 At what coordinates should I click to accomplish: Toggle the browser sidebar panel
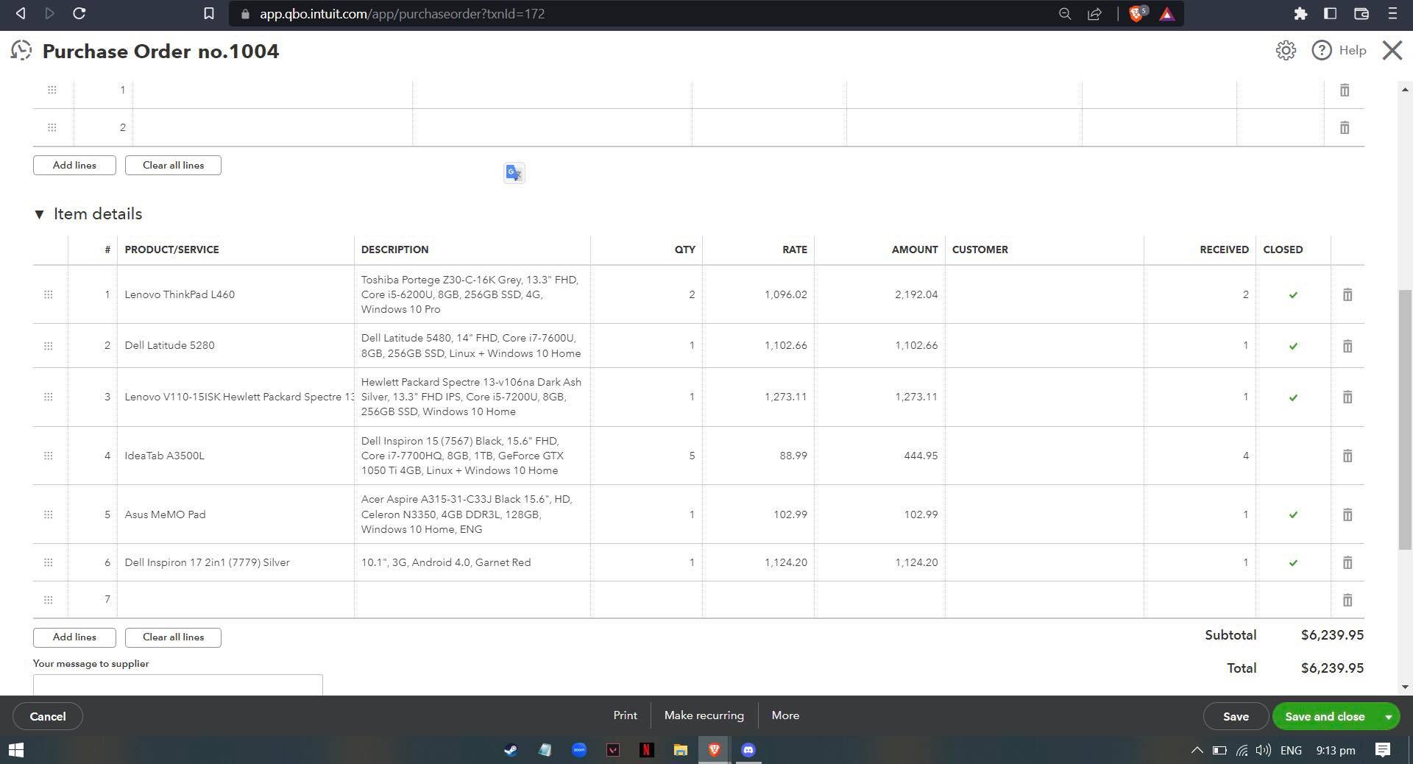click(x=1330, y=13)
